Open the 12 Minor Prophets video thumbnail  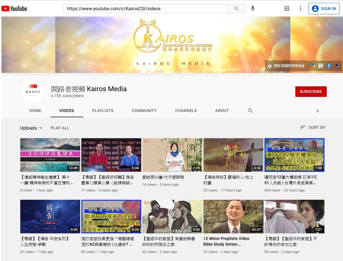tap(233, 217)
